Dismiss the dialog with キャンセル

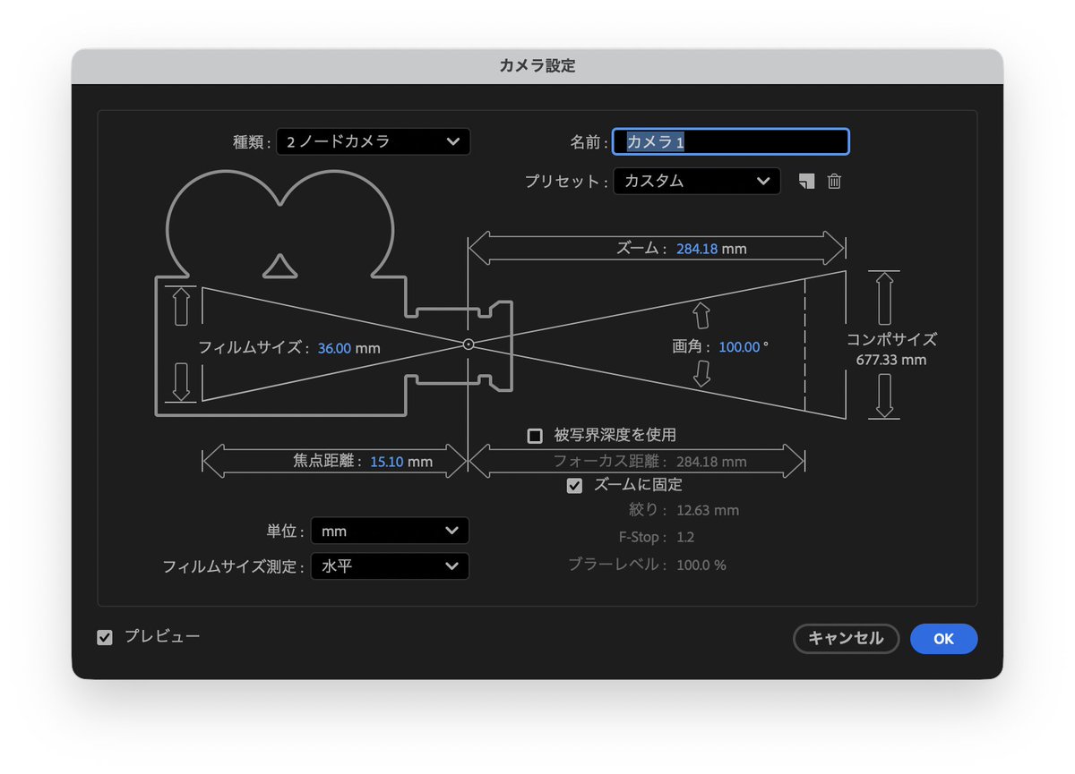(x=846, y=639)
